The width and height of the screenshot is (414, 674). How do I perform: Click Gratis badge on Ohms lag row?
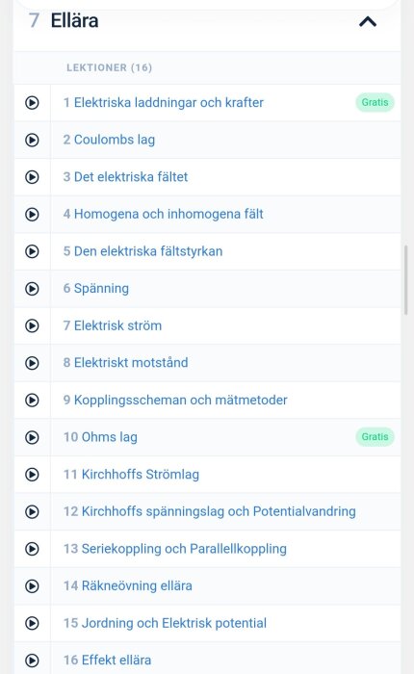click(375, 437)
